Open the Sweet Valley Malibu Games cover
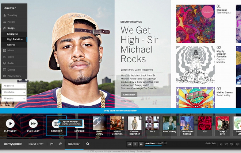Image resolution: width=241 pixels, height=153 pixels. 195,97
